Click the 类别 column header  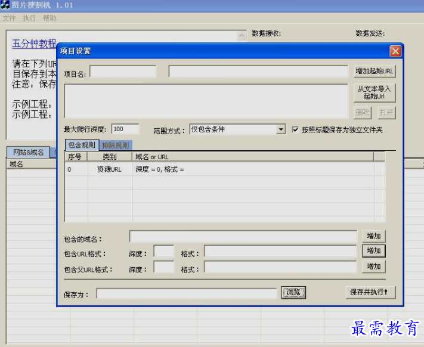(x=110, y=157)
